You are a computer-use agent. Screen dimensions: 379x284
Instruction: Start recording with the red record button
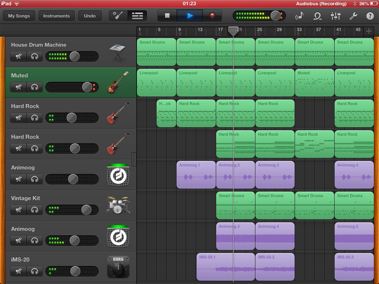click(212, 16)
